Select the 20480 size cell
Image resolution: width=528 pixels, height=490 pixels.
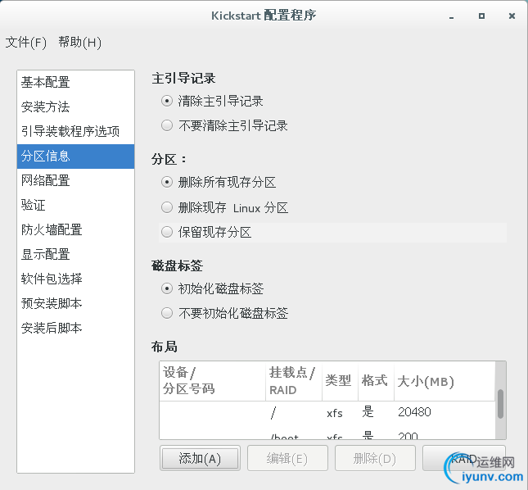414,412
